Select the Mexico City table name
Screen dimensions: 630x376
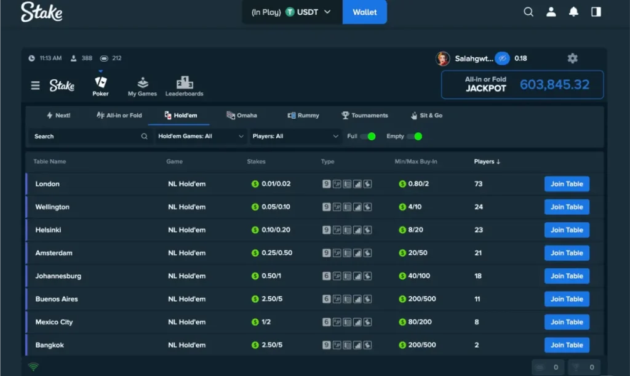(54, 322)
